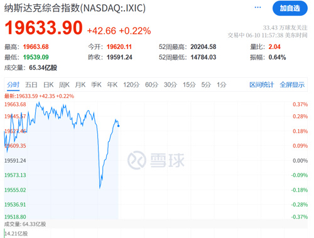This screenshot has width=314, height=238.
Task: Show the 周K weekly candlestick chart
Action: (64, 85)
